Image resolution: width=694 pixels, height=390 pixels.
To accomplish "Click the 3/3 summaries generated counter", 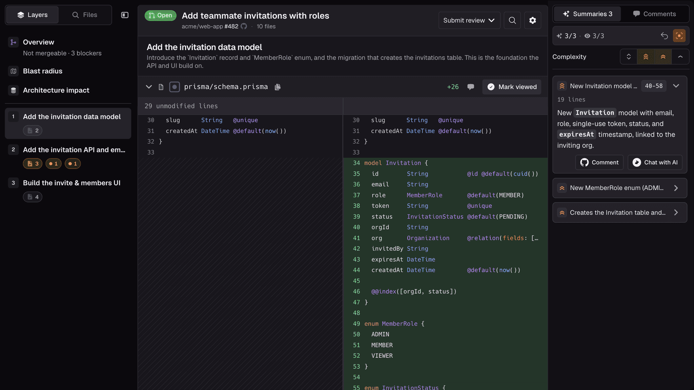I will (x=566, y=36).
